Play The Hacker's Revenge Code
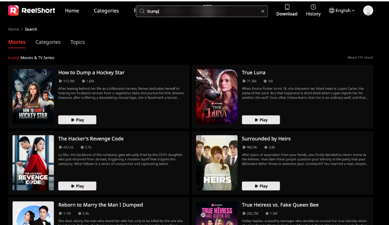Viewport: 389px width, 225px height. [77, 186]
